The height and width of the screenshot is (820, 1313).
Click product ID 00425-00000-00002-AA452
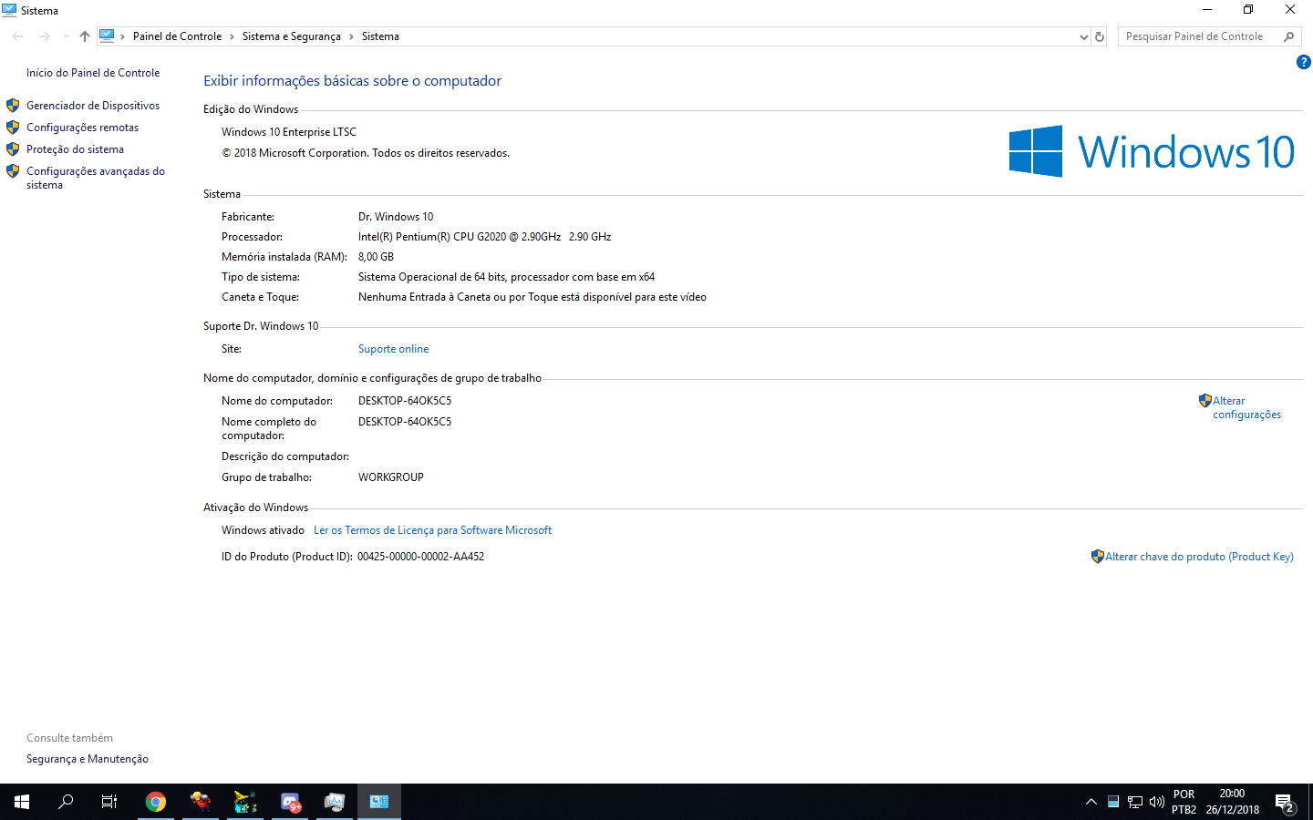pos(420,557)
